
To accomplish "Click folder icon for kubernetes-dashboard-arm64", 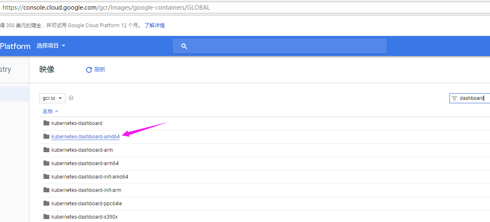I will (46, 163).
